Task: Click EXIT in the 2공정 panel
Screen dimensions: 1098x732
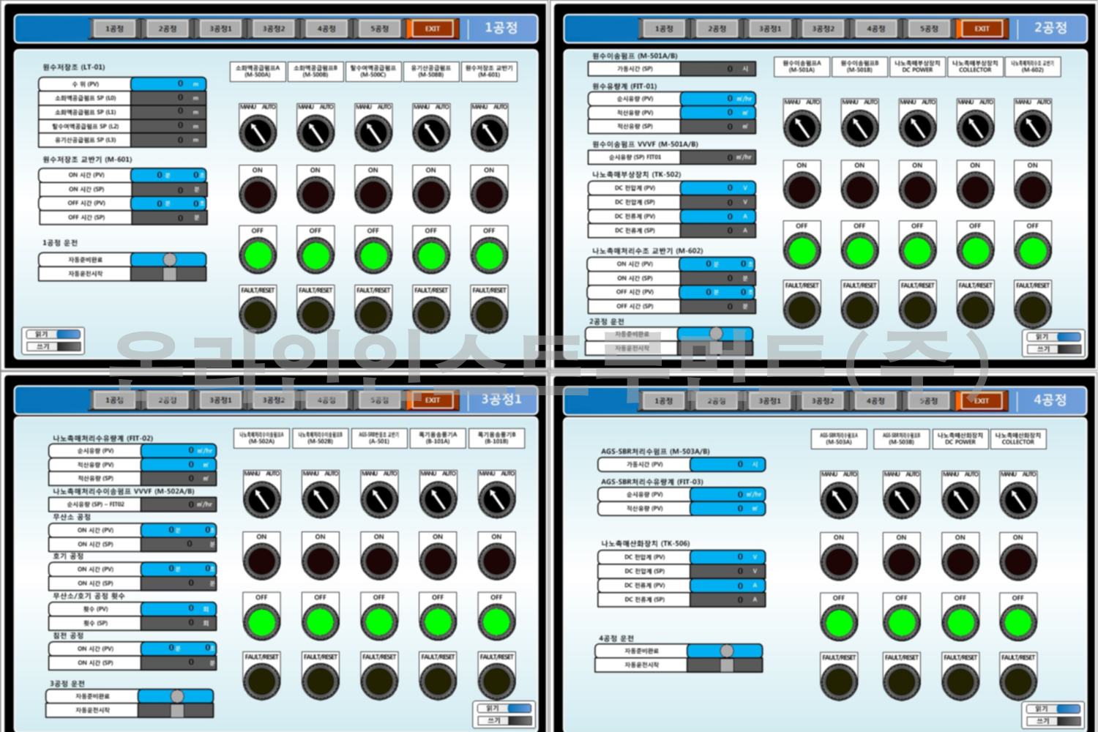Action: 982,29
